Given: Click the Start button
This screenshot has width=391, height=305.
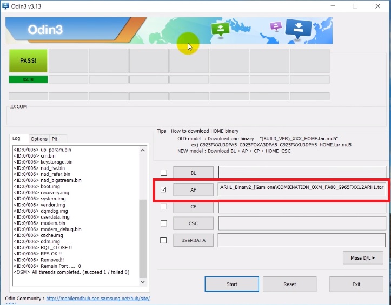Looking at the screenshot, I should [x=231, y=284].
